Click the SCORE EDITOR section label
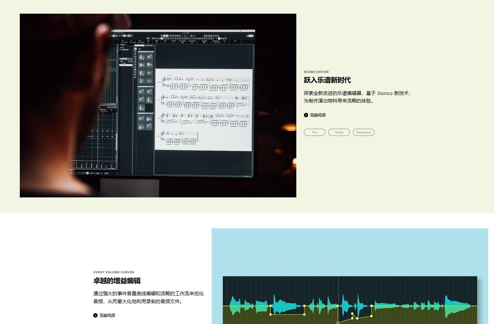Viewport: 494px width, 324px height. pos(316,72)
